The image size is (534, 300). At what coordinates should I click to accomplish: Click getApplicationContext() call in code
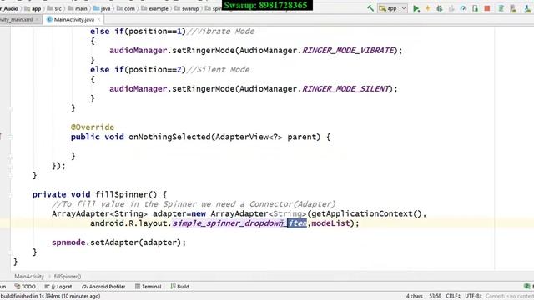click(x=367, y=213)
